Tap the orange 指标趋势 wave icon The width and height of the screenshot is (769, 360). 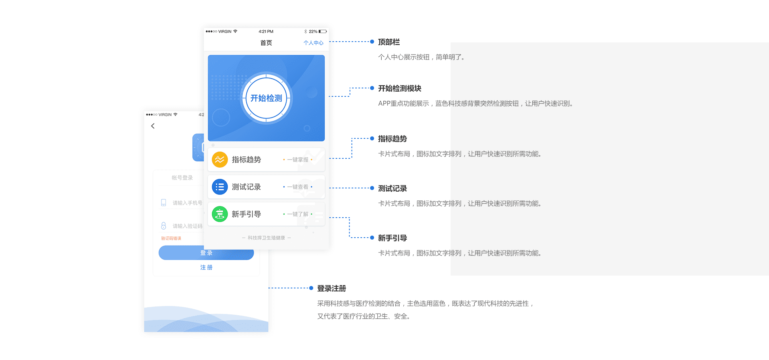[219, 160]
